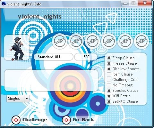Enable the Item Clause checkbox
154x128 pixels.
[109, 74]
